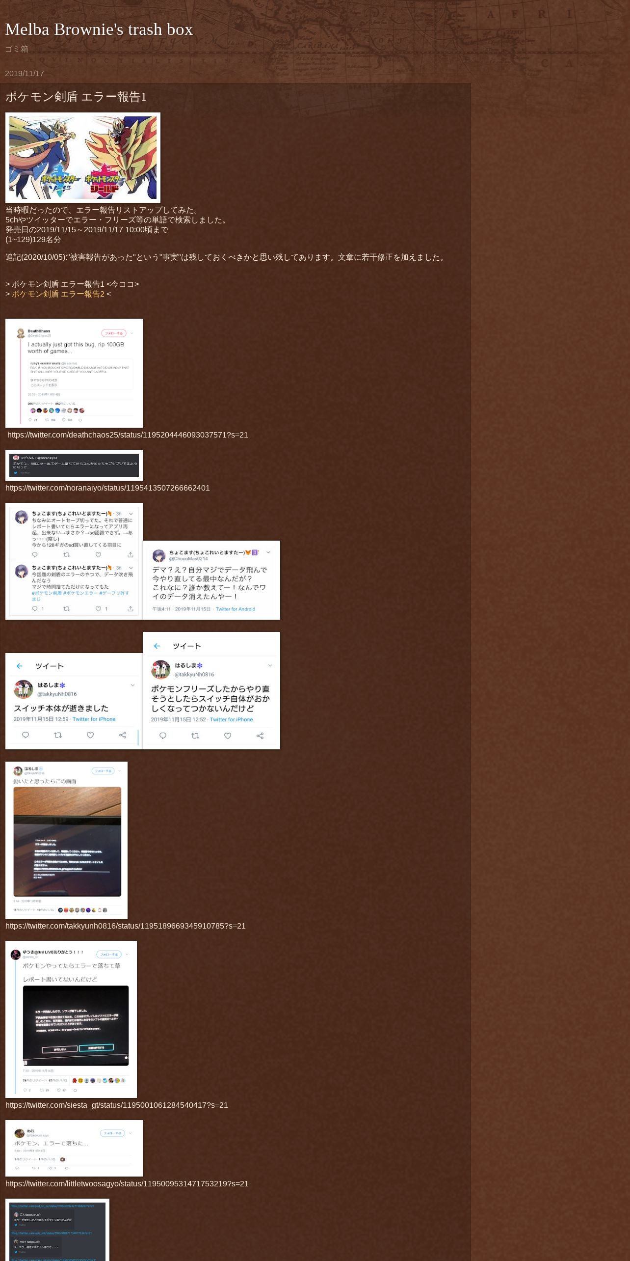This screenshot has width=630, height=1261.
Task: Open the ちょこます 3h replies screenshot
Action: [x=74, y=561]
